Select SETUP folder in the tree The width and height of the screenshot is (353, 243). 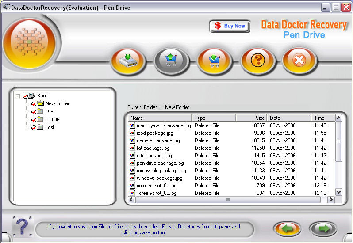coord(53,119)
